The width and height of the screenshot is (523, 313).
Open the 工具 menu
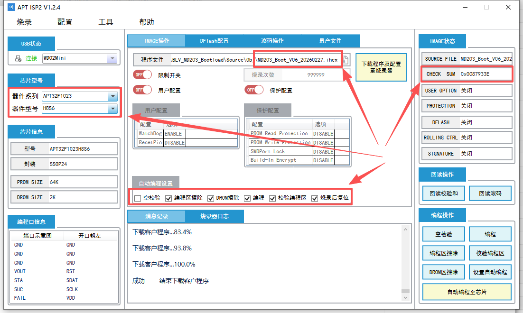[106, 22]
